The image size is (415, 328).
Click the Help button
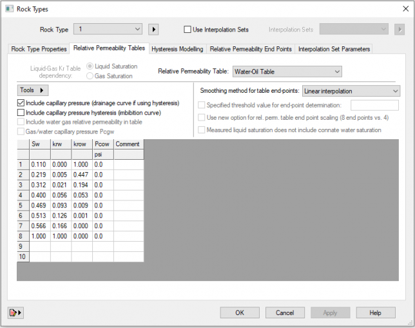coord(375,313)
